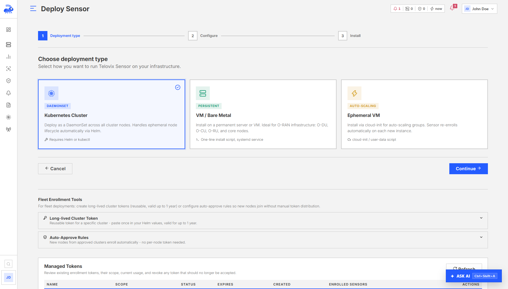
Task: Click the selected checkmark on Kubernetes card
Action: click(178, 87)
